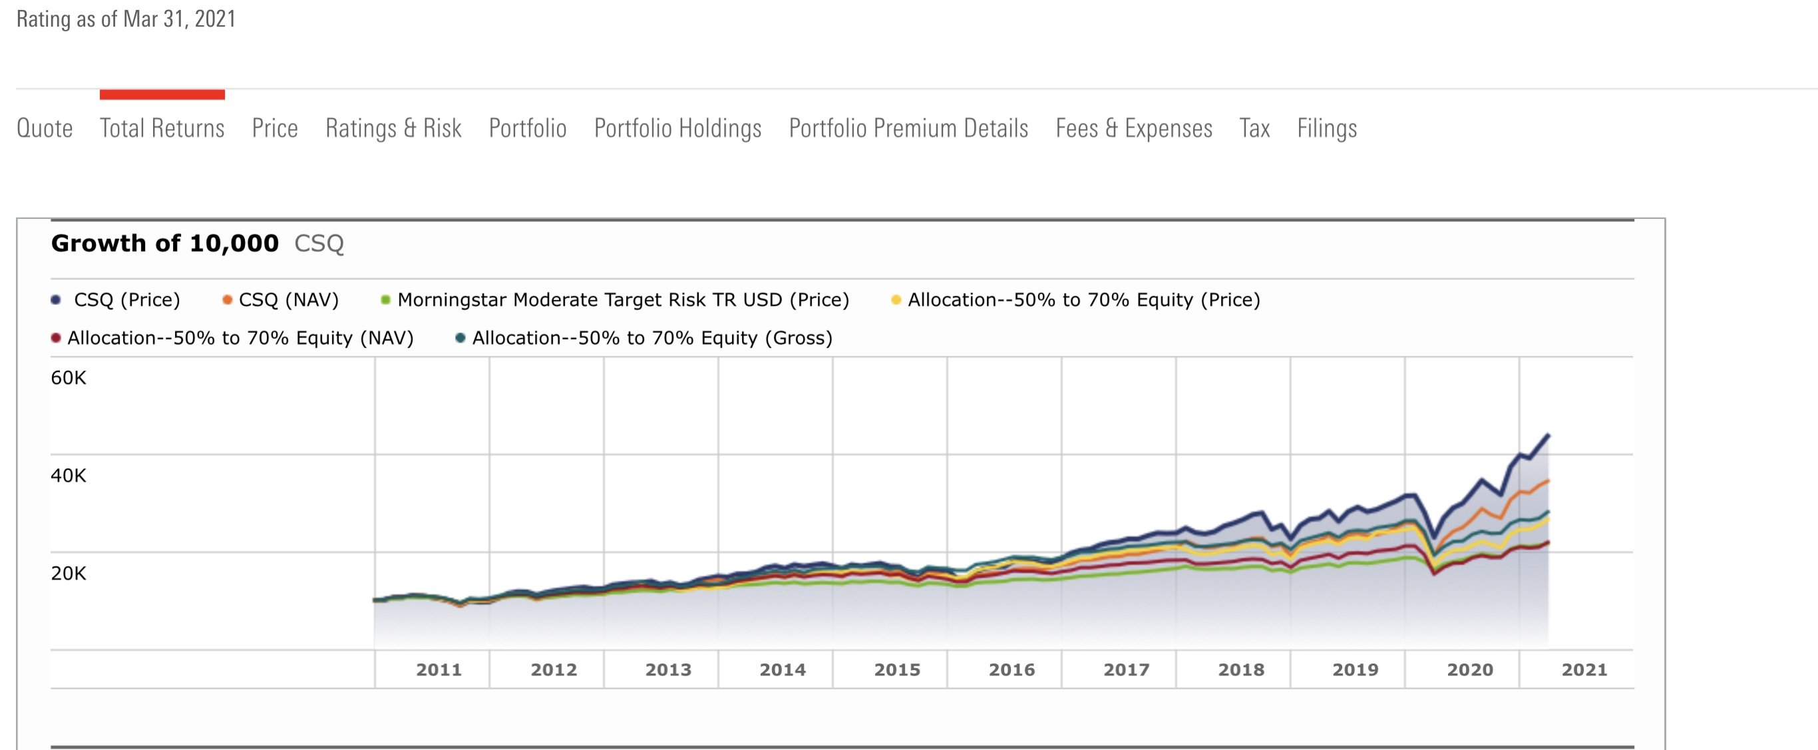Image resolution: width=1818 pixels, height=750 pixels.
Task: View Portfolio Premium Details tab
Action: 908,128
